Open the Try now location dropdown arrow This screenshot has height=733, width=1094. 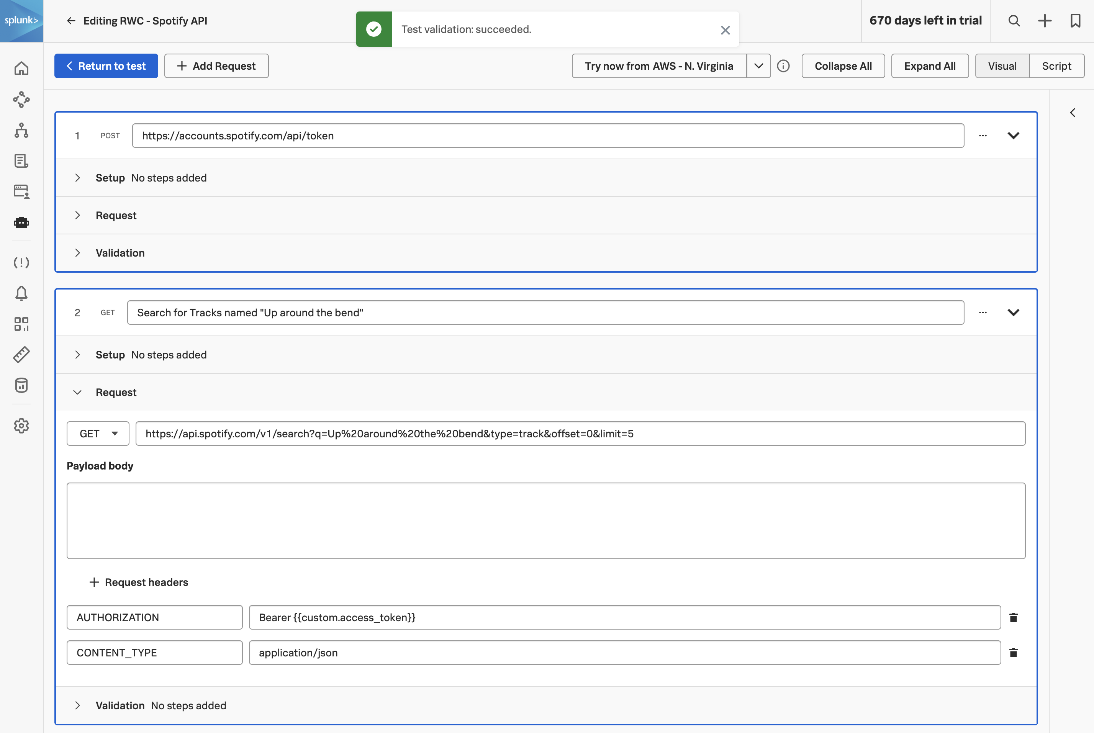(758, 66)
